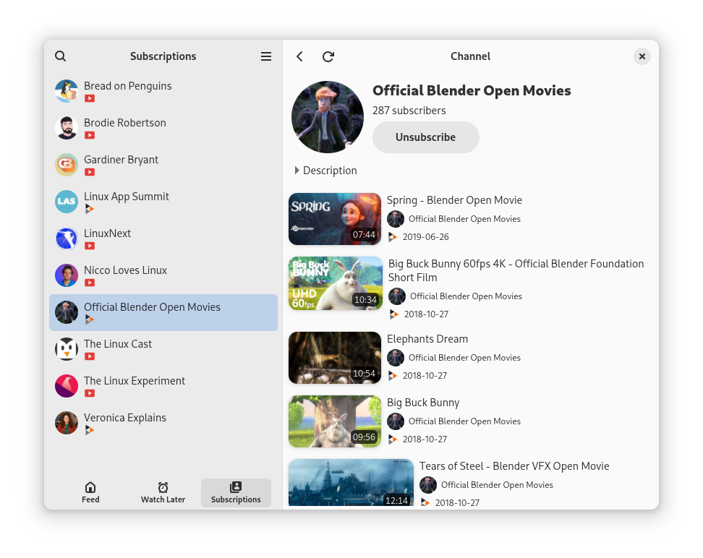Unsubscribe from Official Blender Open Movies
Screen dimensions: 703x558
pyautogui.click(x=425, y=137)
